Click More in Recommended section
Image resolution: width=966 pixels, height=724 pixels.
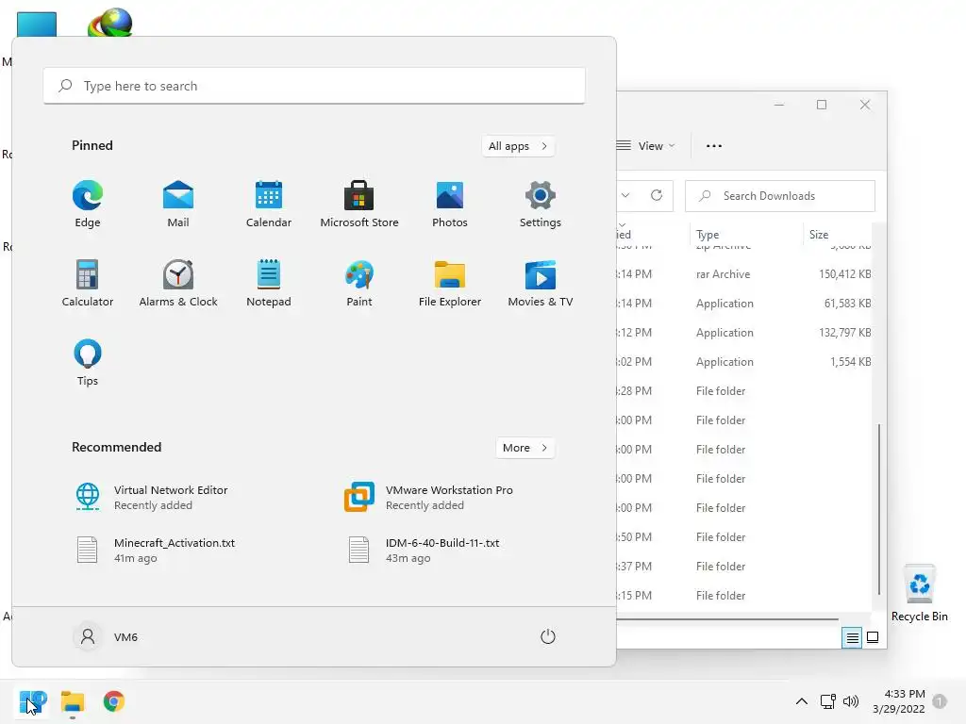click(525, 448)
